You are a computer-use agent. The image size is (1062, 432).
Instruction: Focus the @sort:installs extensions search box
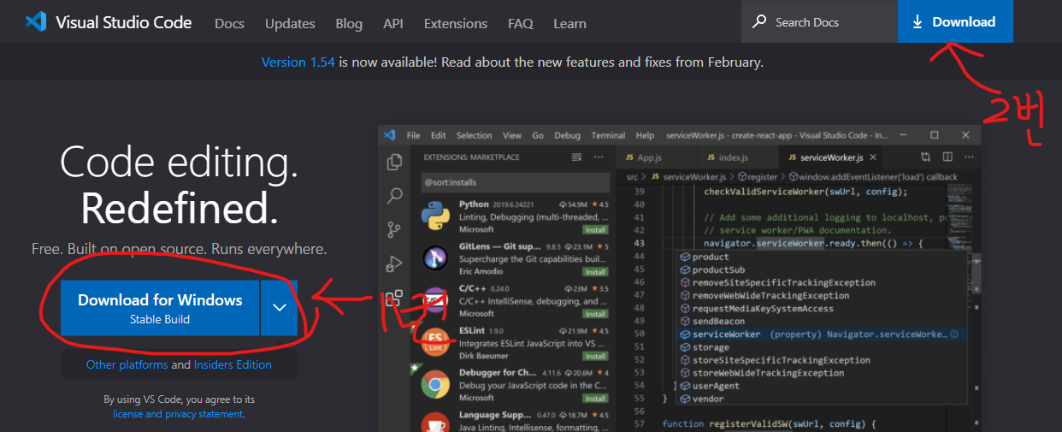pyautogui.click(x=514, y=182)
